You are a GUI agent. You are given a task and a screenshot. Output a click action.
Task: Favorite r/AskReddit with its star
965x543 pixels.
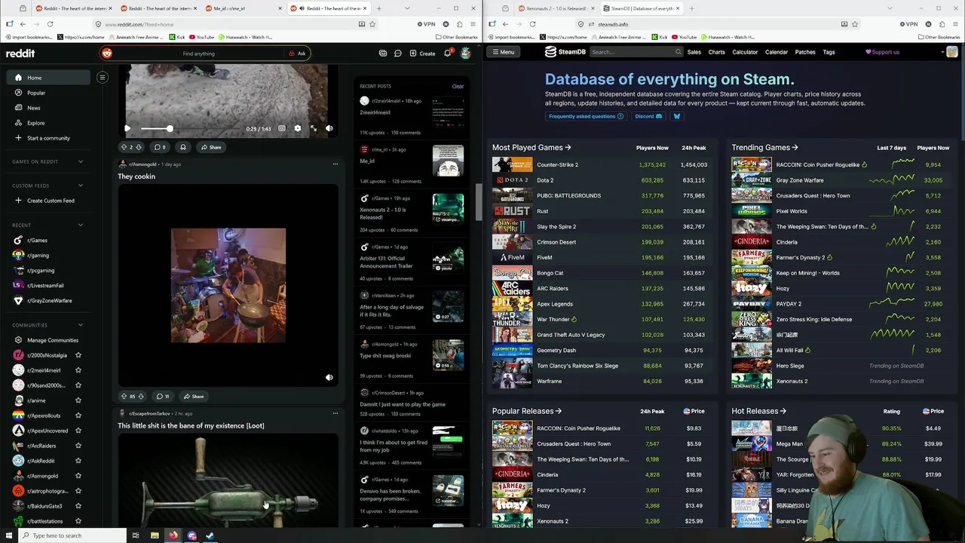pos(78,461)
